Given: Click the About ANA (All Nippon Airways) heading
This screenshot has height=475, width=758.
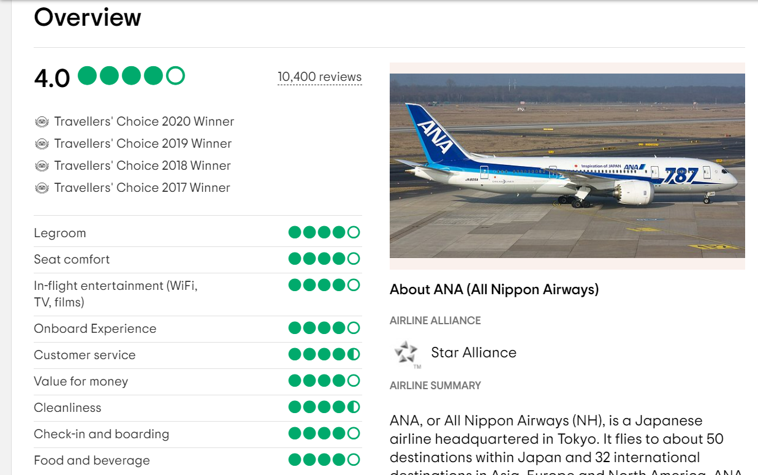Looking at the screenshot, I should 494,289.
